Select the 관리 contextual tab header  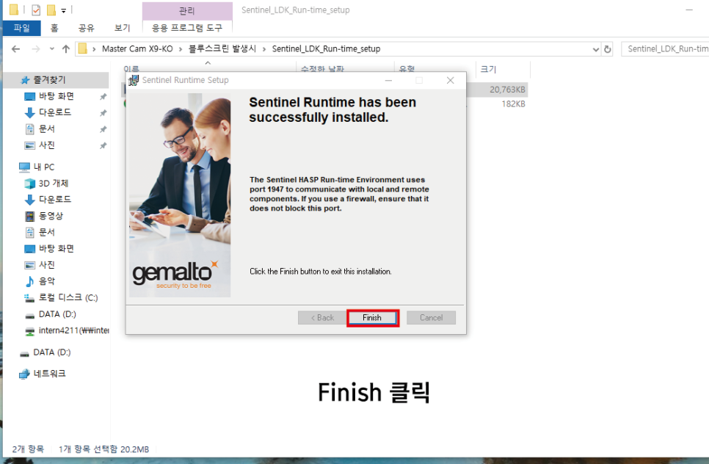pos(187,11)
